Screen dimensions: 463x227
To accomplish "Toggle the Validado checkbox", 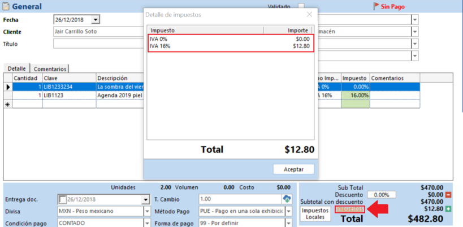I will [x=301, y=6].
